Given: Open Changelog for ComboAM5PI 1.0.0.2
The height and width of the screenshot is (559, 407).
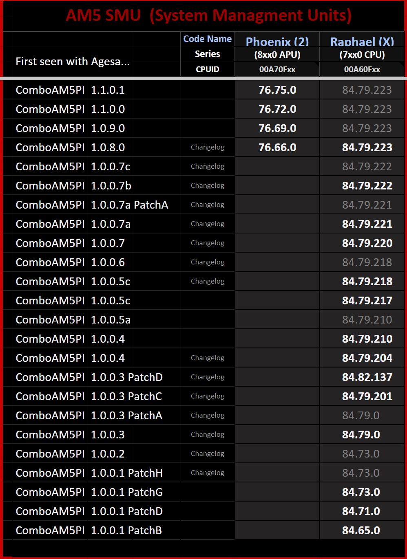Looking at the screenshot, I should [x=207, y=453].
